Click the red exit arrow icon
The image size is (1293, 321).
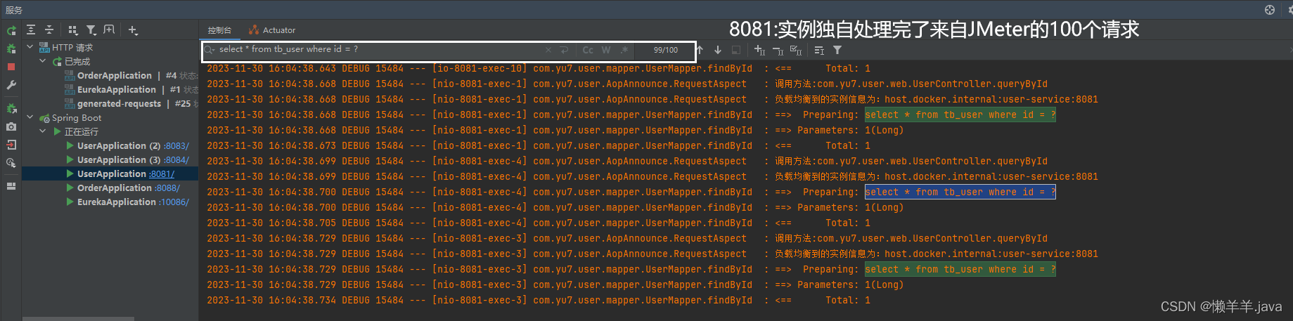(x=11, y=145)
